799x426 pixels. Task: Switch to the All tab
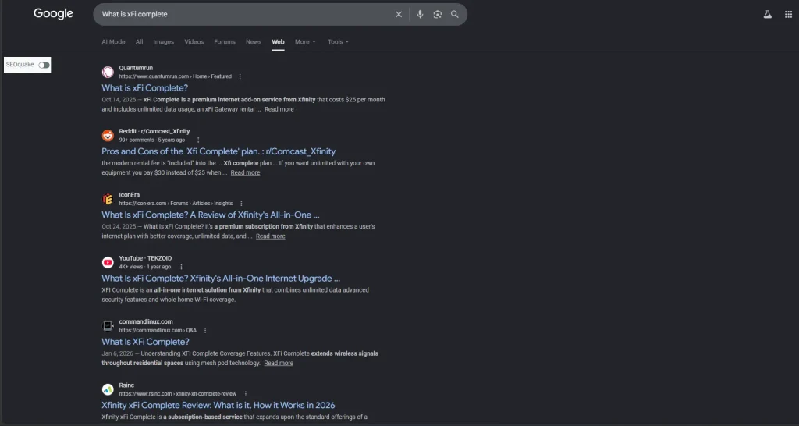tap(139, 42)
